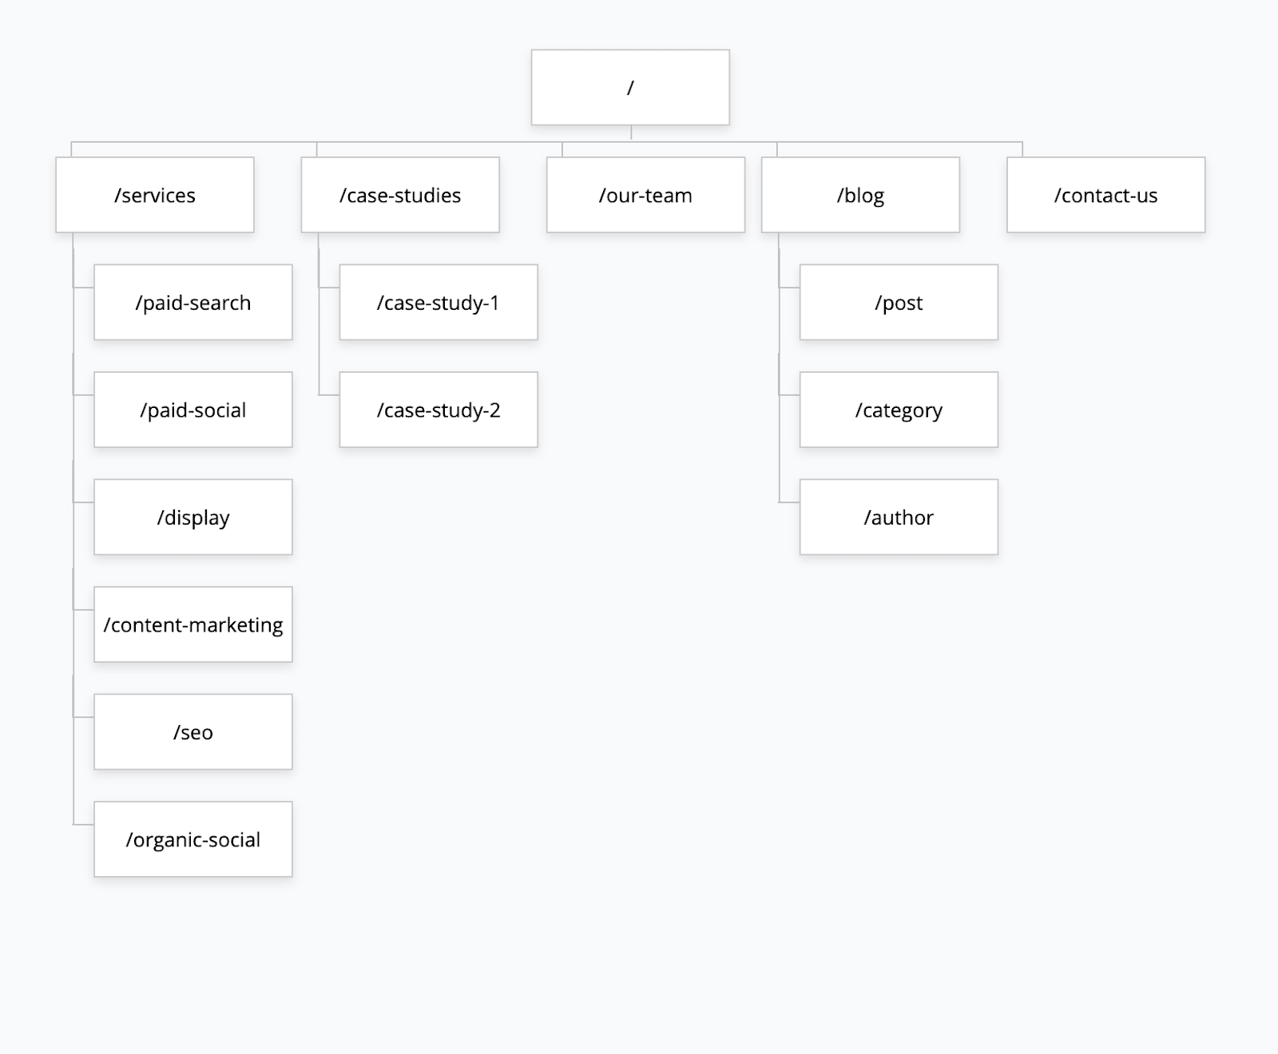Click the /our-team box
The height and width of the screenshot is (1054, 1278).
click(x=645, y=195)
